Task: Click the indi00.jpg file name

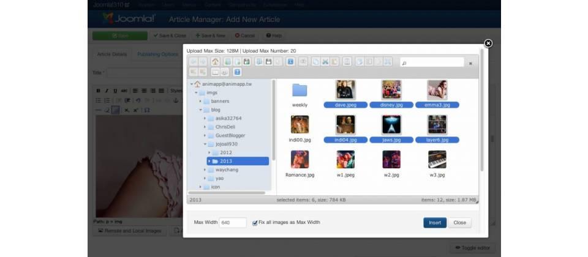Action: (x=300, y=140)
